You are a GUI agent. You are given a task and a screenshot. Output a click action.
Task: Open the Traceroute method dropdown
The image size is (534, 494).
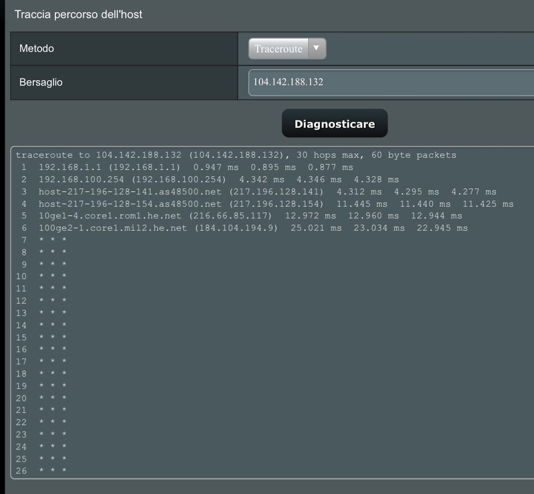tap(287, 48)
